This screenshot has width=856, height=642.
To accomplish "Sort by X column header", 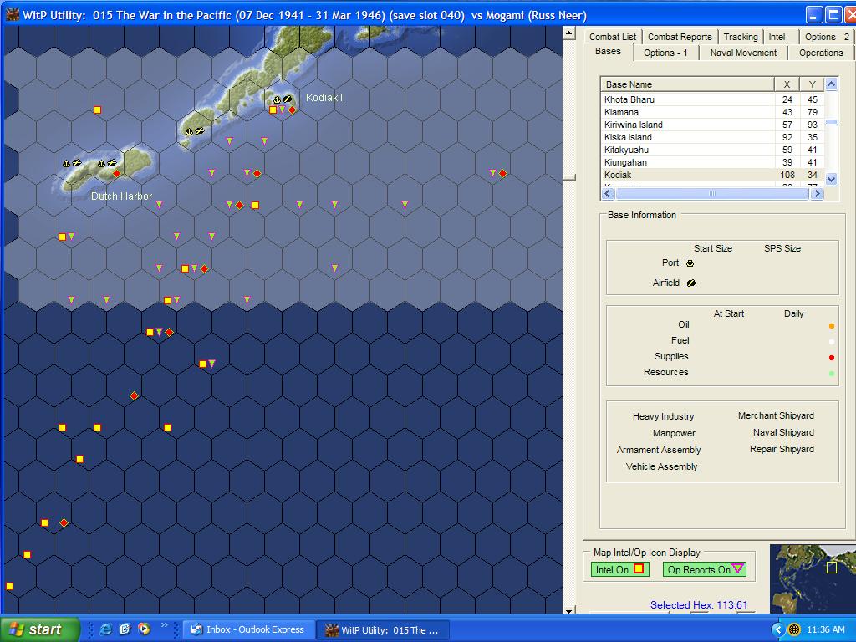I will (x=787, y=84).
